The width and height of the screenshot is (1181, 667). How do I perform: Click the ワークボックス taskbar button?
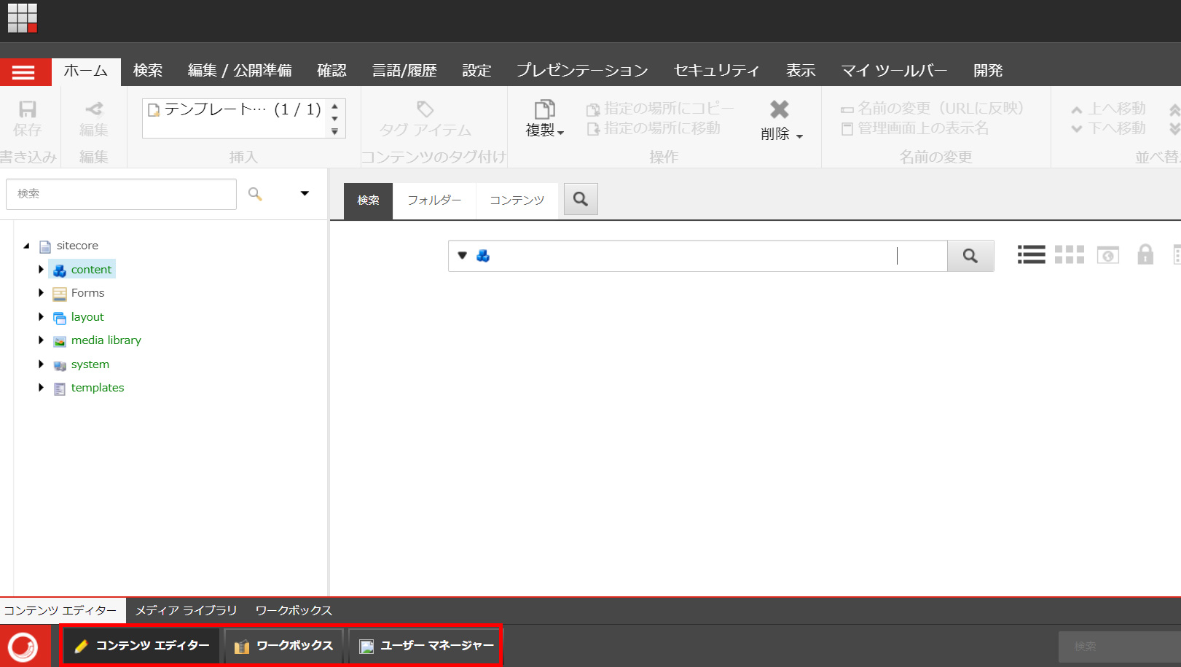284,646
